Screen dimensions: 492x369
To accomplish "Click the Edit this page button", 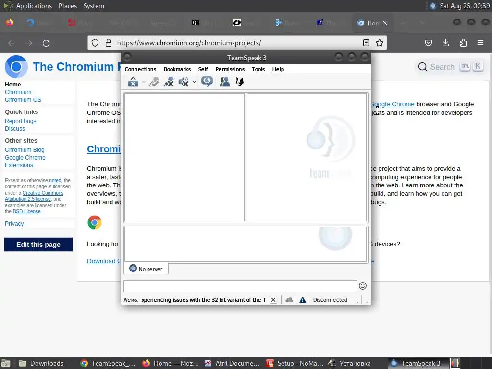I will click(38, 245).
